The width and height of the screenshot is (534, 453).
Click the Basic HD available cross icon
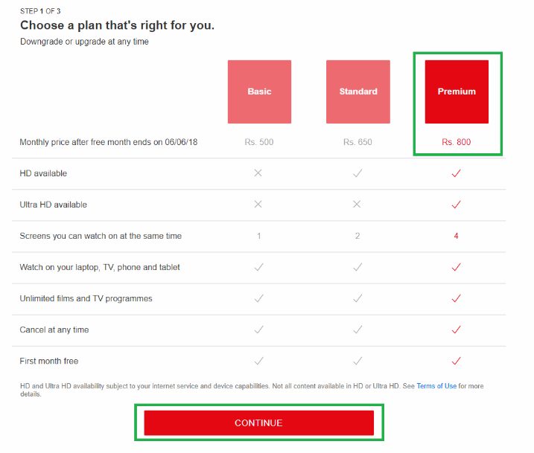258,173
